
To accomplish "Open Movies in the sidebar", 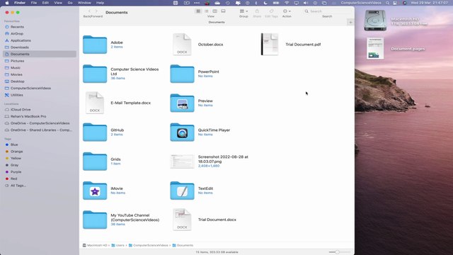I will coord(16,74).
